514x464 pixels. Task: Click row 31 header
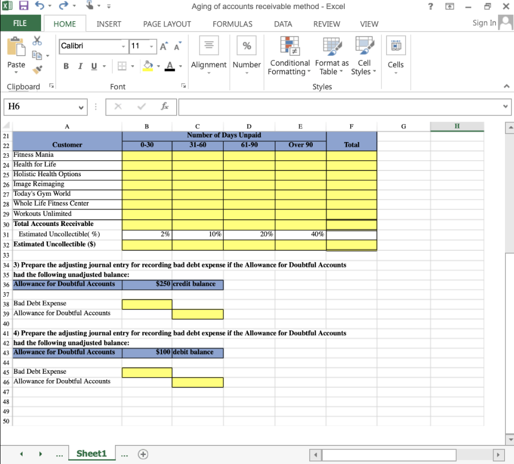(x=6, y=235)
